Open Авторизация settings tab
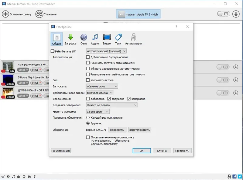Image resolution: width=243 pixels, height=180 pixels. coord(133,39)
